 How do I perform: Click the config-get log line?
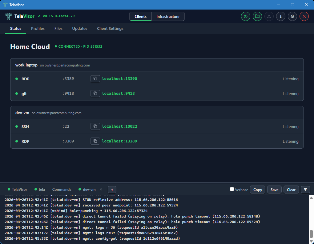point(92,238)
